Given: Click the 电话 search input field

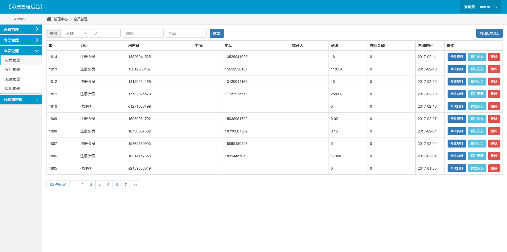Looking at the screenshot, I should point(186,33).
